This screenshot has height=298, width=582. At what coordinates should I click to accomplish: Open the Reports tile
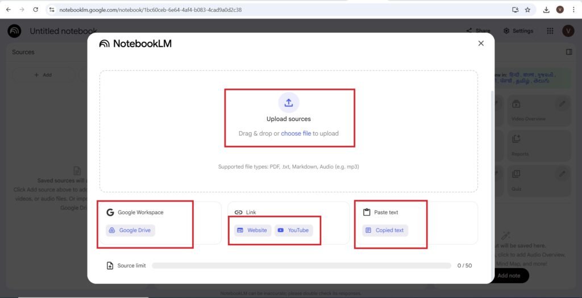click(539, 145)
